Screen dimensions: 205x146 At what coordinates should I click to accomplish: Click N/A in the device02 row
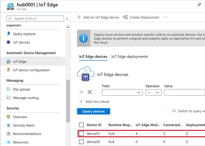[112, 142]
